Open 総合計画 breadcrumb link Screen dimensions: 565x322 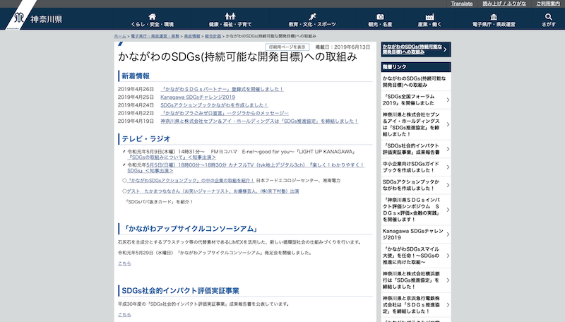tap(213, 36)
